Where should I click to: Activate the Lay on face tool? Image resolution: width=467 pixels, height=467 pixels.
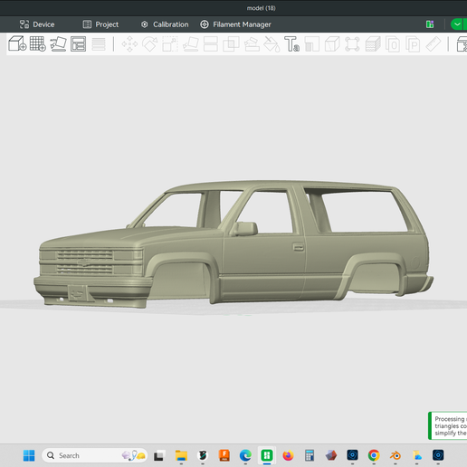(x=191, y=44)
